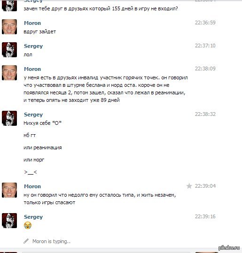Image resolution: width=242 pixels, height=253 pixels.
Task: Select the long message about 'инвалид участник горячих точек'
Action: point(106,89)
